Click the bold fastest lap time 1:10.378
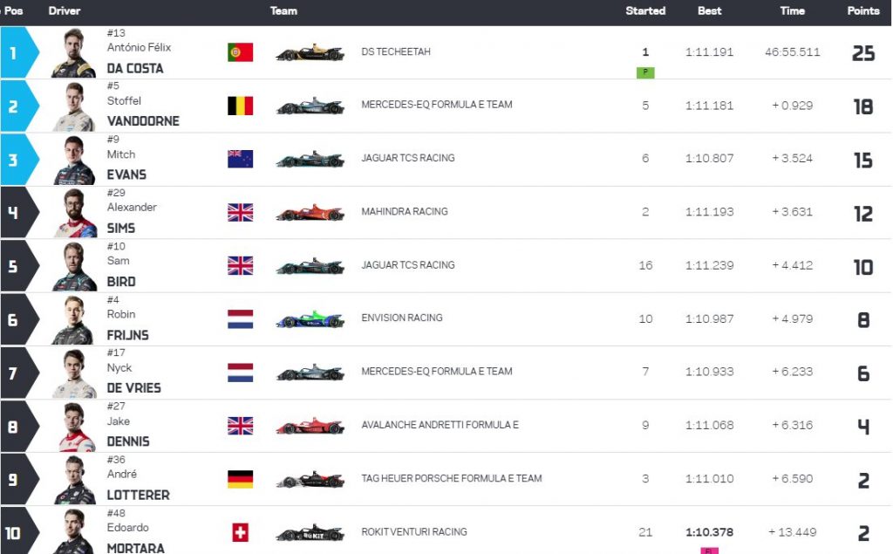893x554 pixels. [x=709, y=532]
